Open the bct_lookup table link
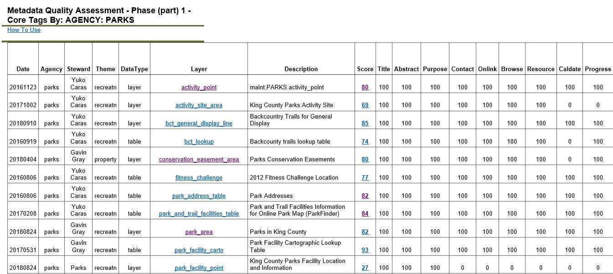The width and height of the screenshot is (613, 274). point(199,141)
